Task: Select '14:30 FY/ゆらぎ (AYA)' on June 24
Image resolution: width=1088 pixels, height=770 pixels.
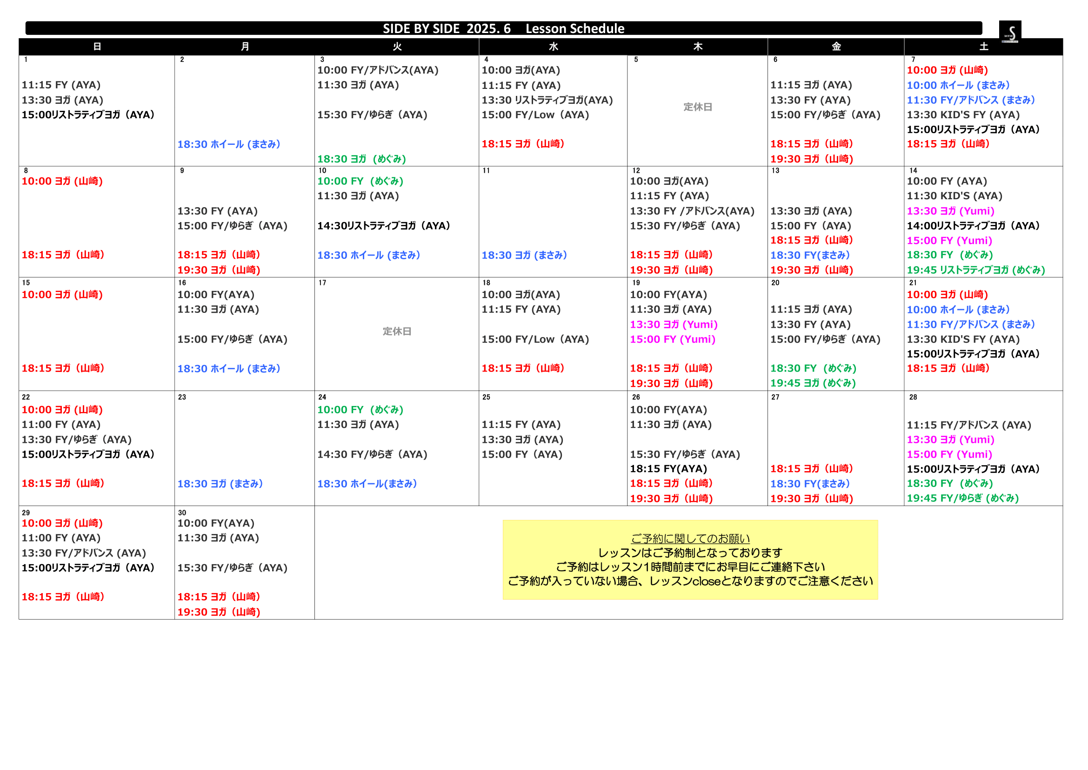Action: tap(373, 454)
